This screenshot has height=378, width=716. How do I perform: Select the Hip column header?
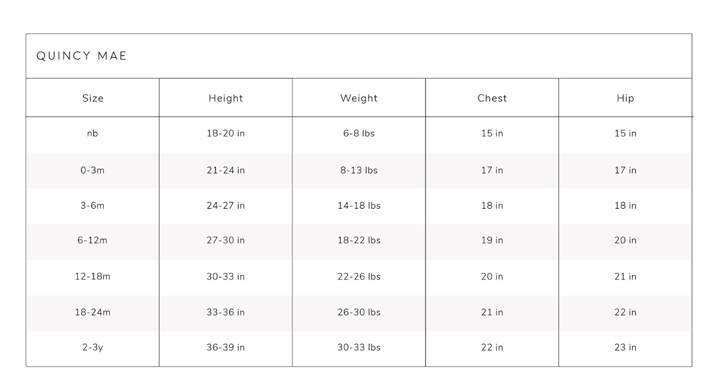(x=625, y=98)
